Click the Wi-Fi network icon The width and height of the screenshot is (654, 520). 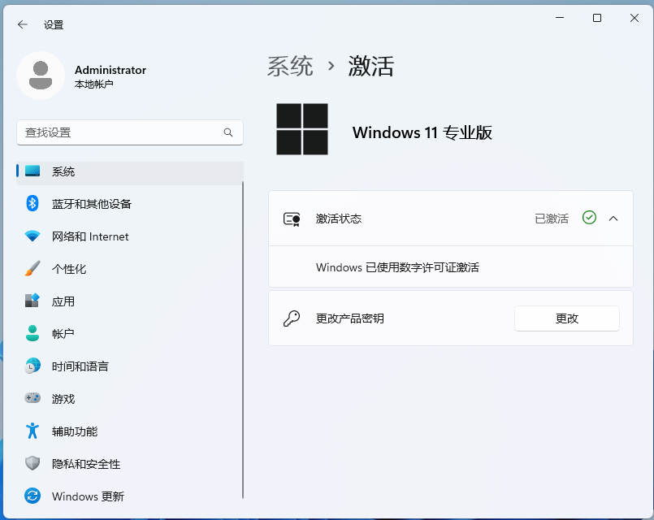tap(32, 236)
